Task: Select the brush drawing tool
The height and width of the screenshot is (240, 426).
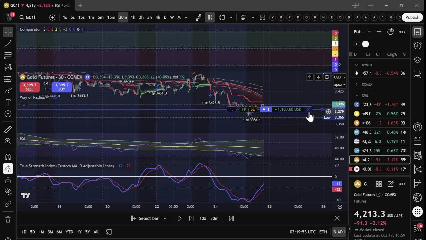Action: pos(8,91)
